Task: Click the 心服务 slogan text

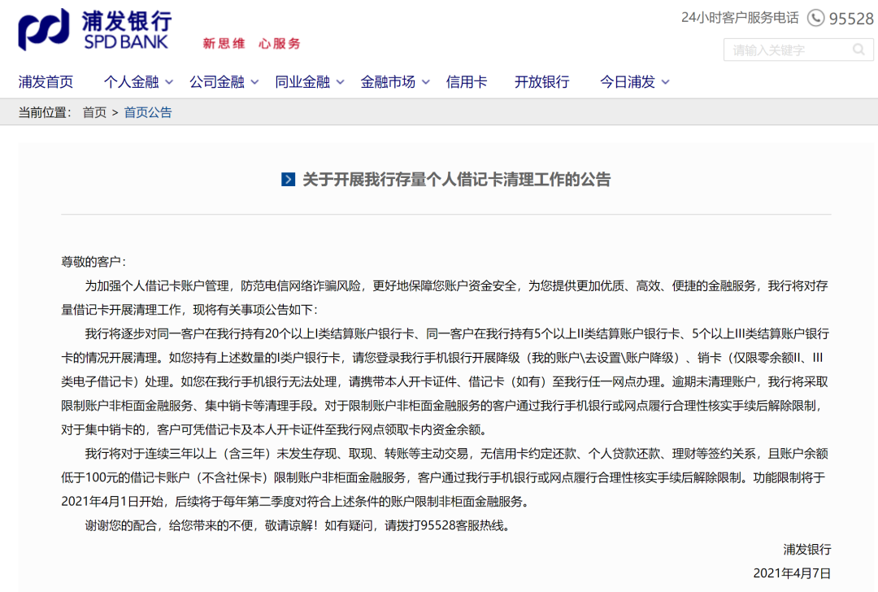Action: pos(278,43)
